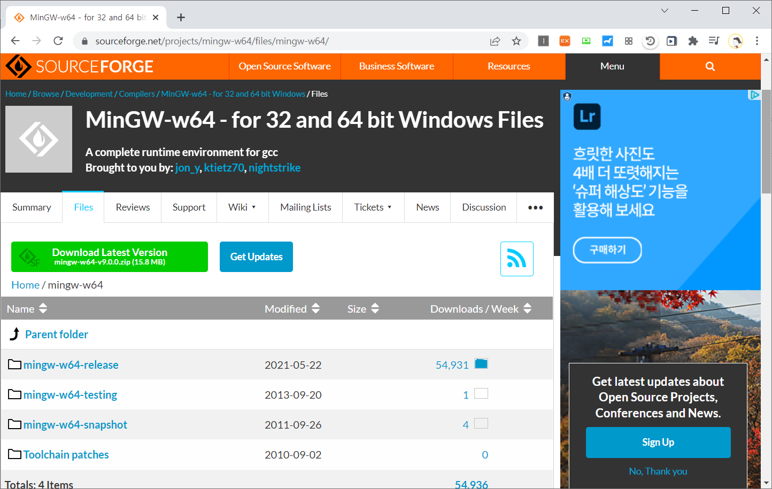Switch to the Files tab
This screenshot has width=772, height=489.
click(x=83, y=207)
